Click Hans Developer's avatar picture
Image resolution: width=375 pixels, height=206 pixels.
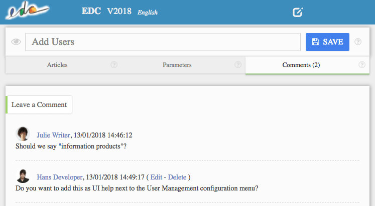tap(23, 176)
